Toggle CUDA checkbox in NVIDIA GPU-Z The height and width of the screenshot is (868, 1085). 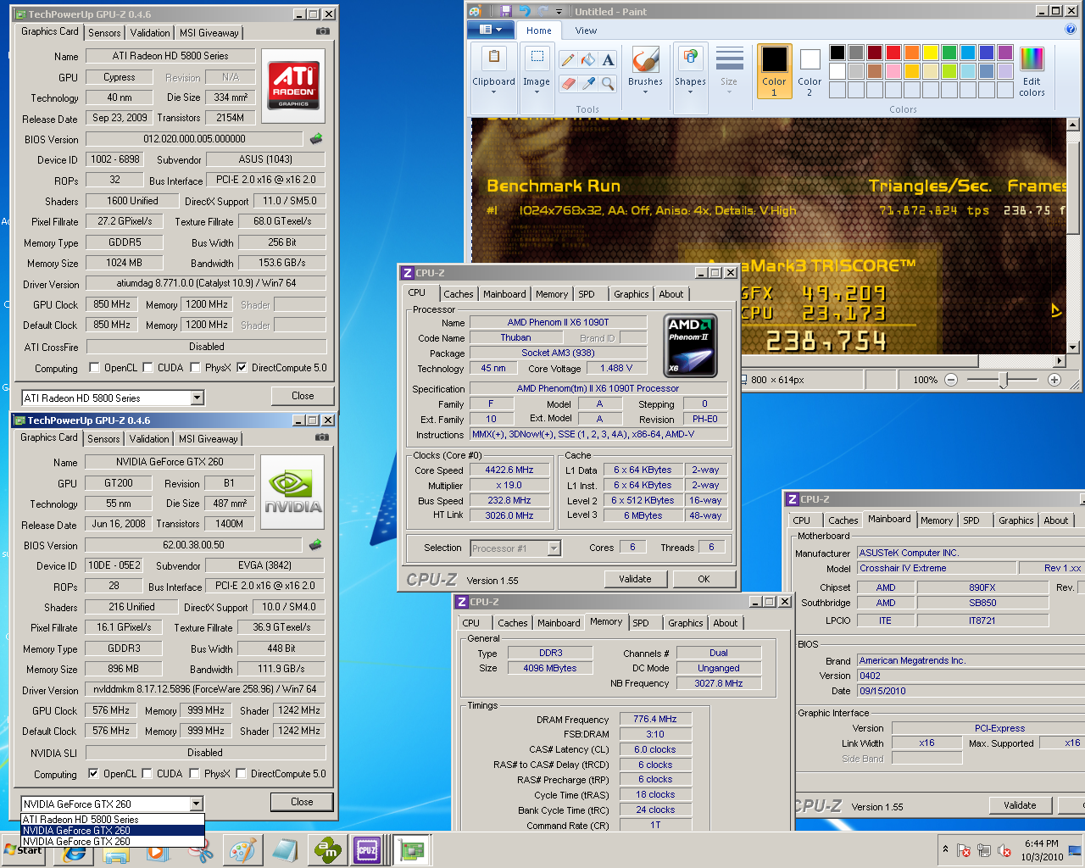tap(147, 774)
